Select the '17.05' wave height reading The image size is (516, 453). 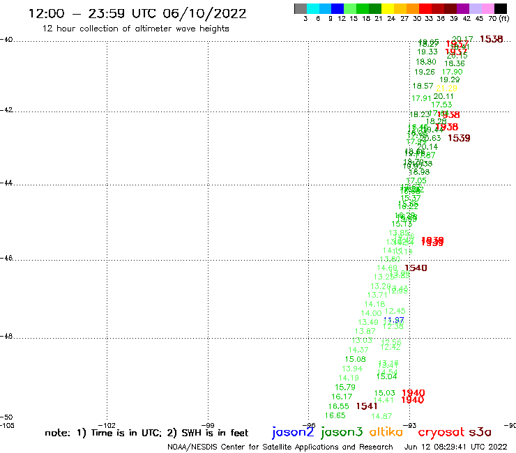click(416, 181)
